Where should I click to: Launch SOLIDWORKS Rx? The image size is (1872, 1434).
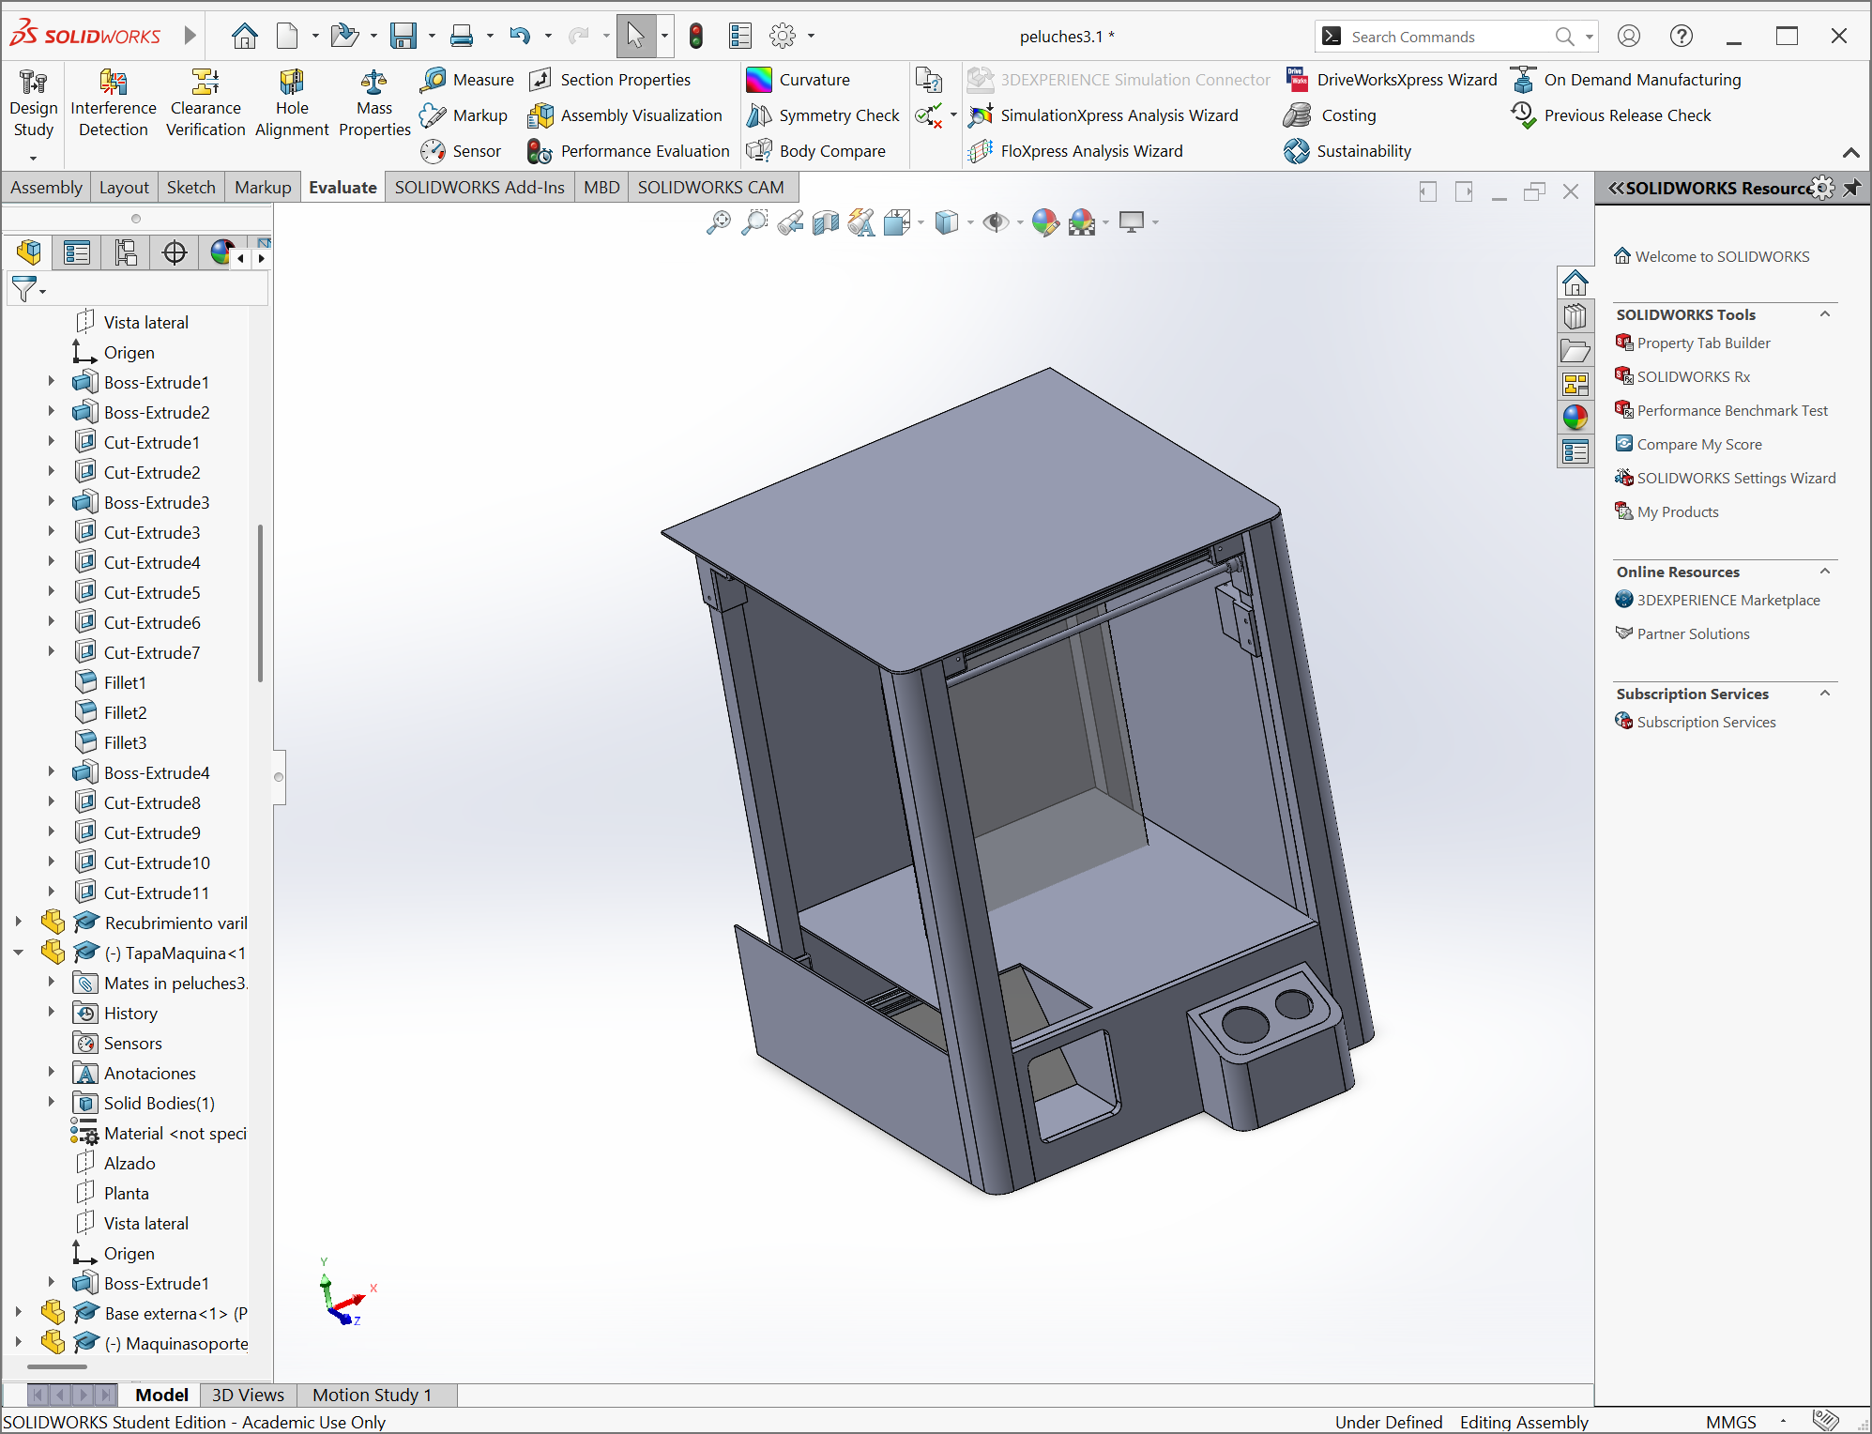point(1683,377)
